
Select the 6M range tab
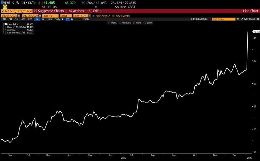[23, 19]
